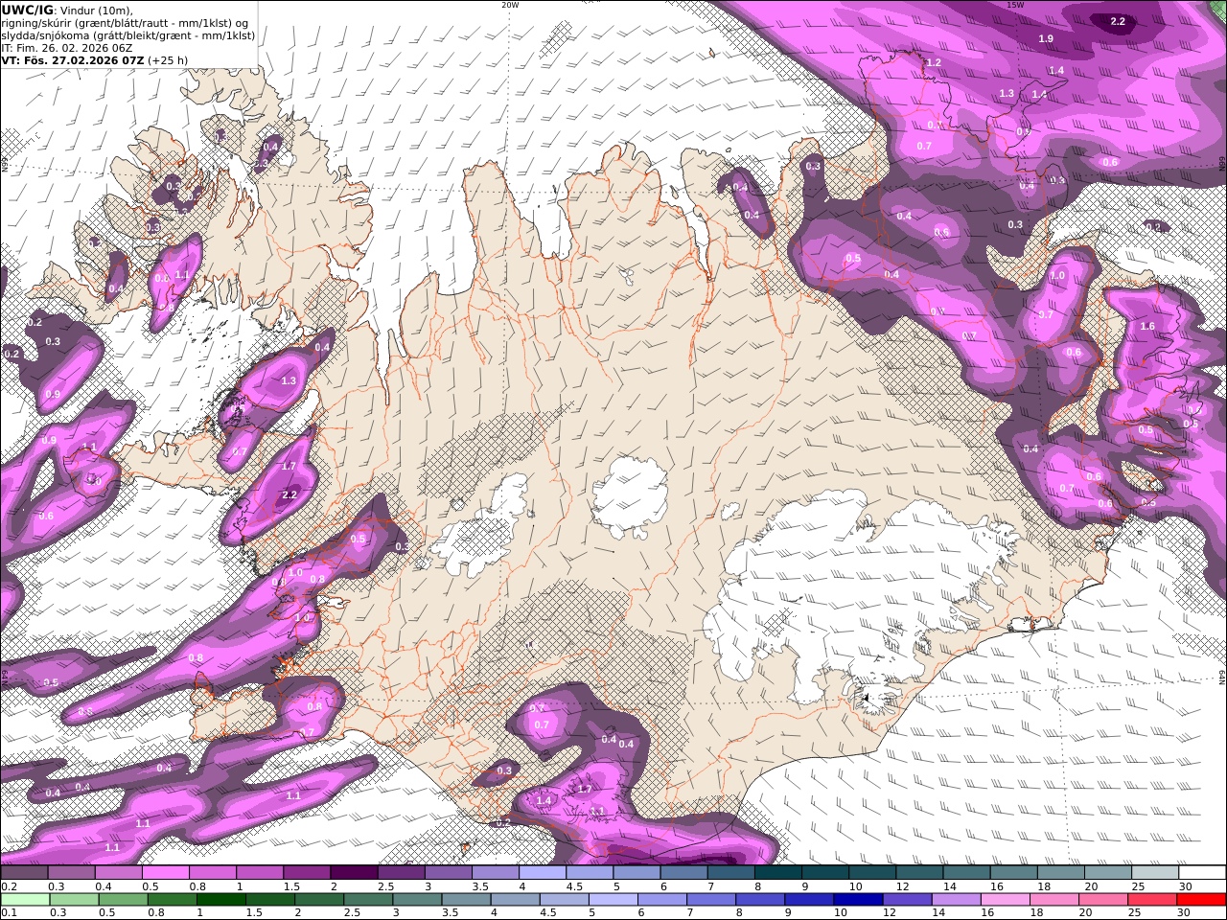The height and width of the screenshot is (920, 1227).
Task: Click the violet swatch between 12 and 14, lower legend
Action: (x=907, y=900)
